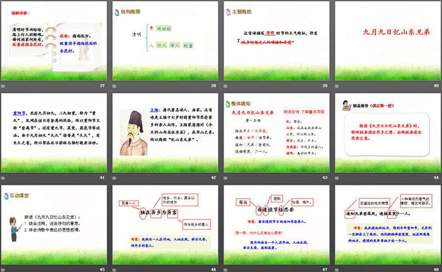Click animation star icon under slide 38

[114, 86]
